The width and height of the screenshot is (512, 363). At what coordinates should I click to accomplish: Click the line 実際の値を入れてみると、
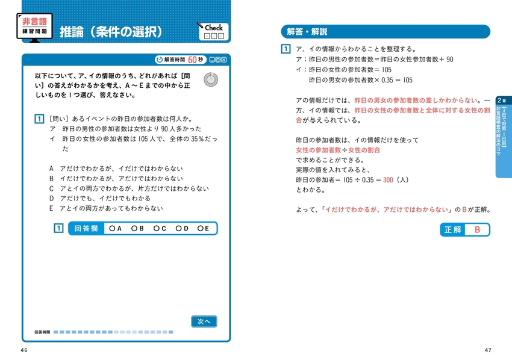click(x=333, y=170)
